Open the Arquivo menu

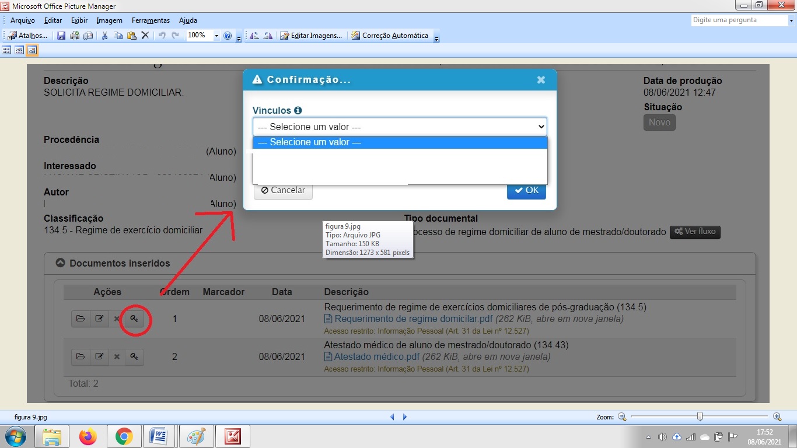tap(23, 20)
